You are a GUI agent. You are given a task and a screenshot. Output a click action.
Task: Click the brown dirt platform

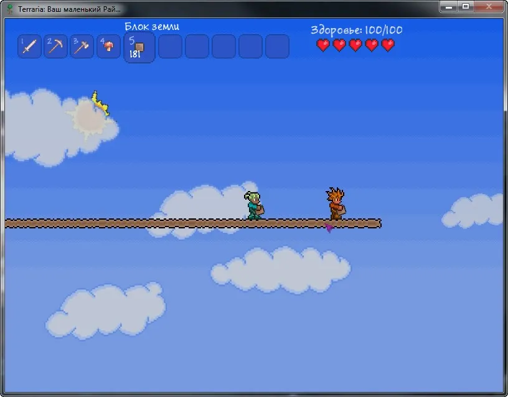point(193,223)
